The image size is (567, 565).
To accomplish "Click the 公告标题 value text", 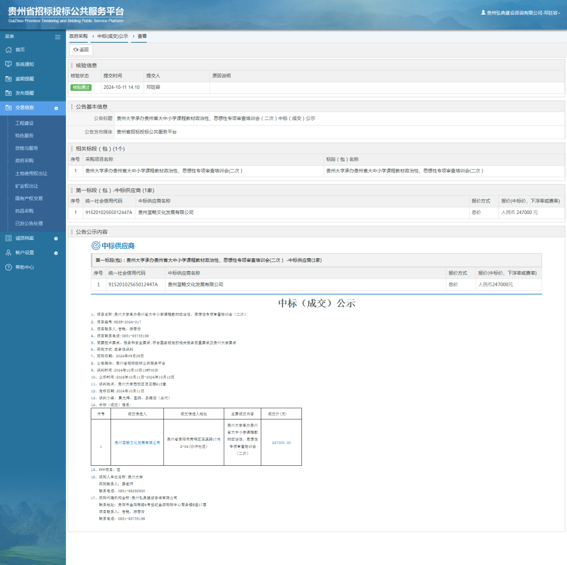I will [216, 119].
